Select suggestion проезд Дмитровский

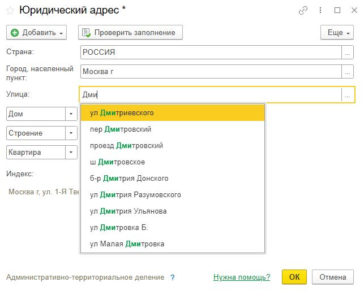pos(173,146)
